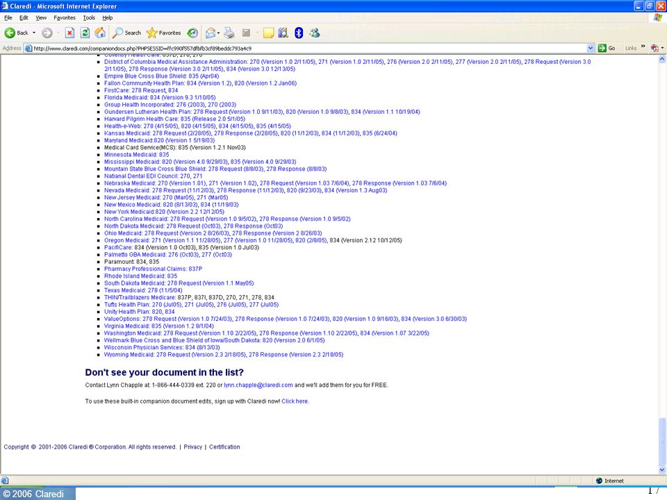Image resolution: width=667 pixels, height=500 pixels.
Task: Open the Tufts Health Plan link
Action: [192, 304]
